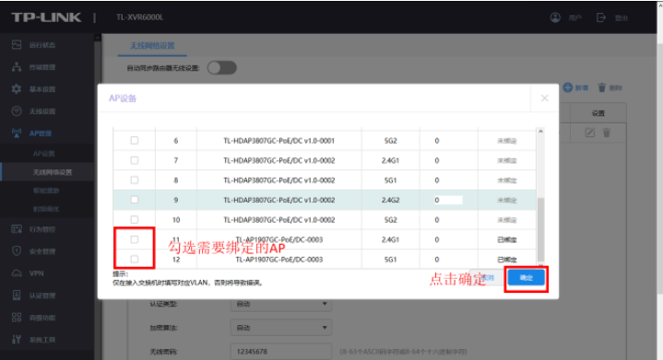This screenshot has width=663, height=360.
Task: Click 'TL-AP1907GC-PoE/DC-0003' in row 12
Action: click(279, 259)
